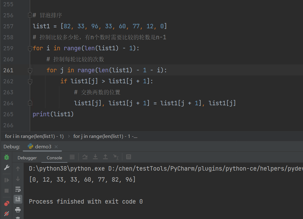
Task: Close the demo3 debug tab
Action: (x=56, y=147)
